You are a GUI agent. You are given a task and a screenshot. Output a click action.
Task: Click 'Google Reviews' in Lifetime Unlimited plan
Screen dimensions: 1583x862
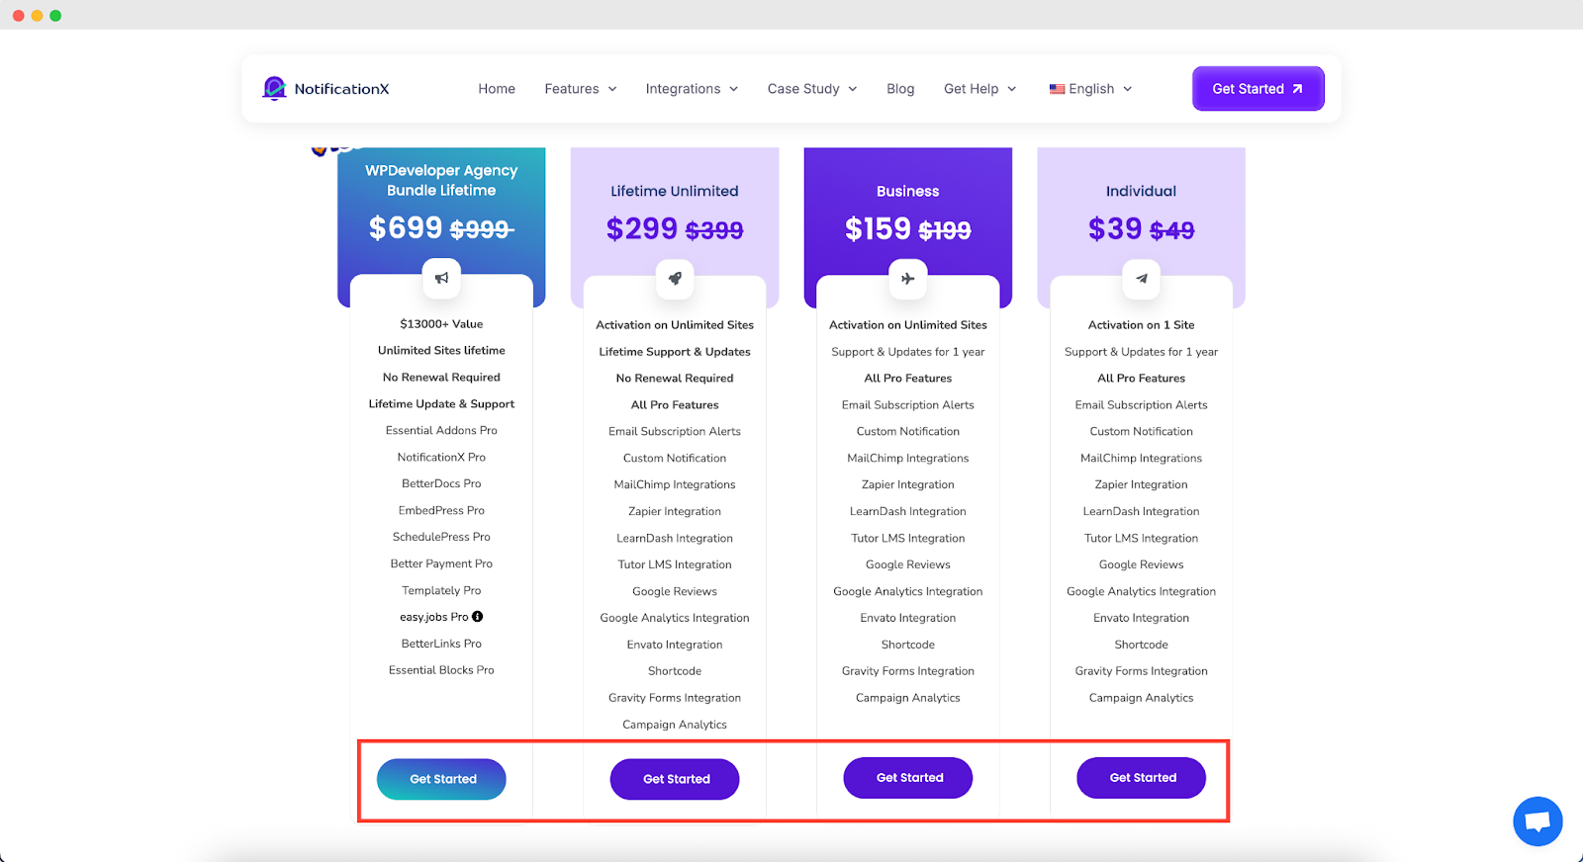point(675,592)
